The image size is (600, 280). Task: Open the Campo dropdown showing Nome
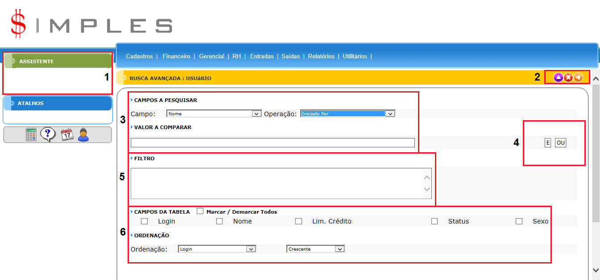click(214, 114)
